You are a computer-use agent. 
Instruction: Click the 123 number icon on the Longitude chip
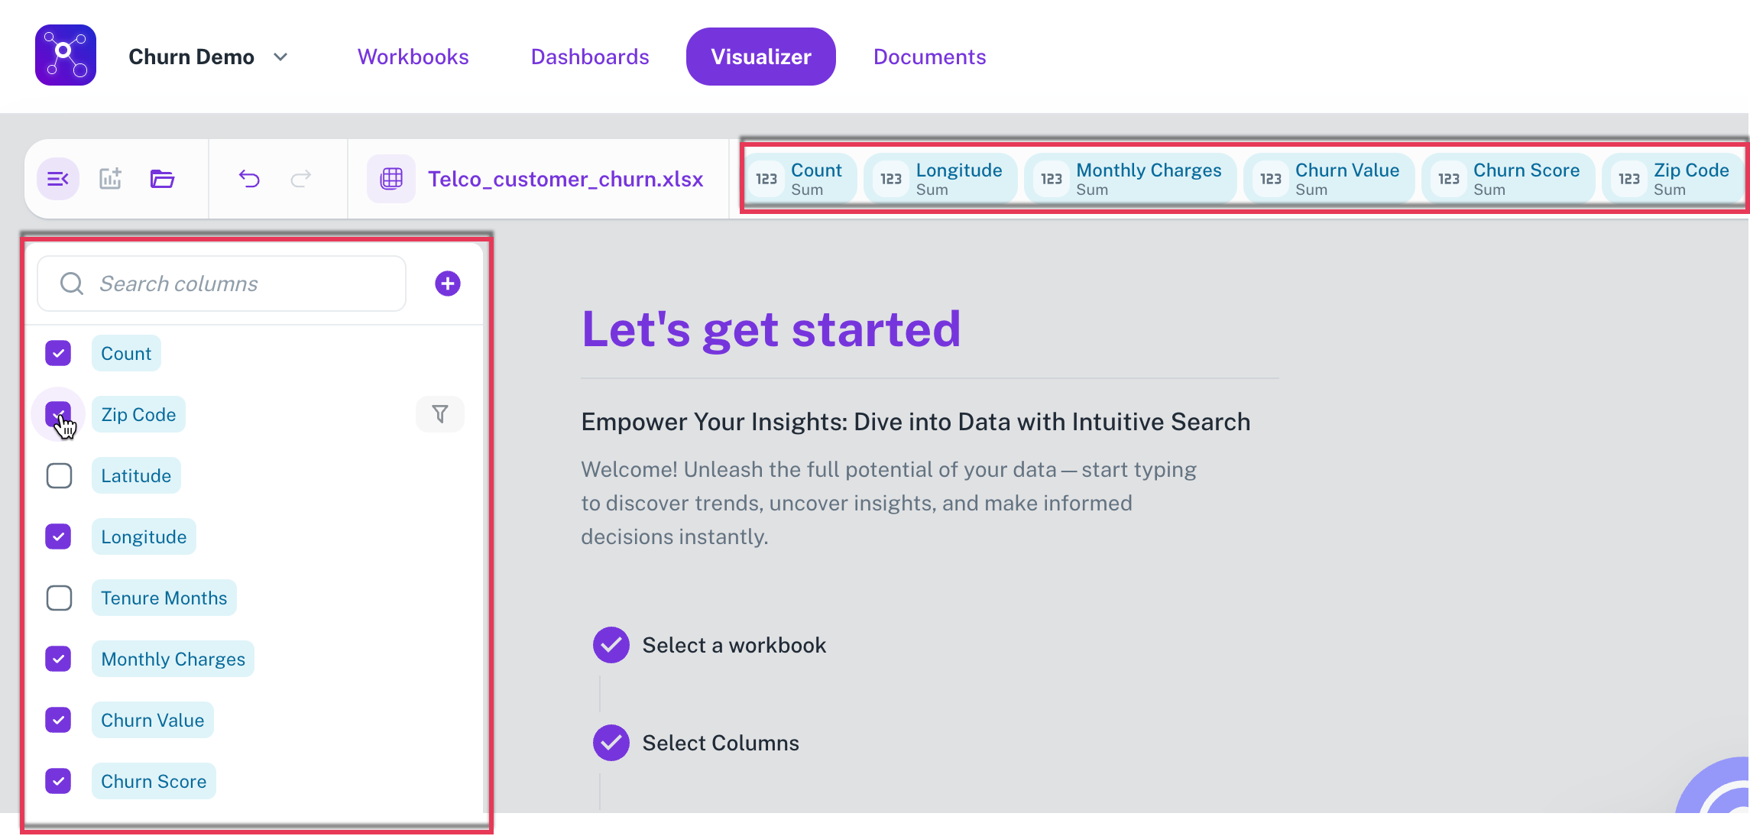[891, 179]
